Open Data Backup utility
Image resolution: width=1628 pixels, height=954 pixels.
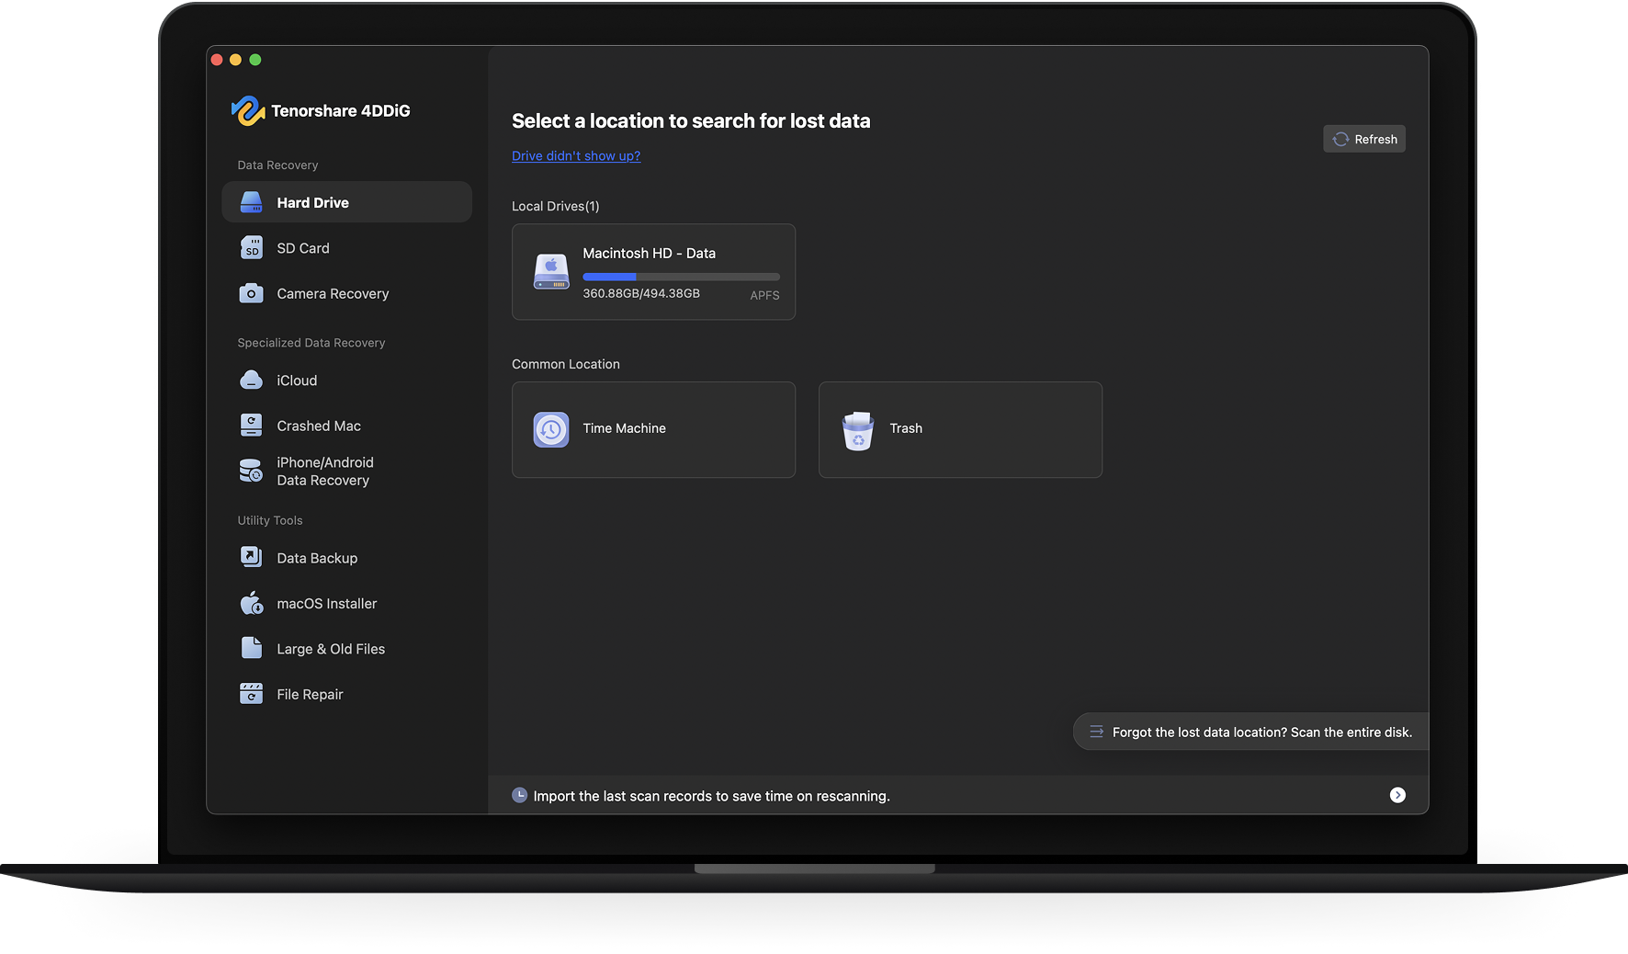pyautogui.click(x=347, y=558)
